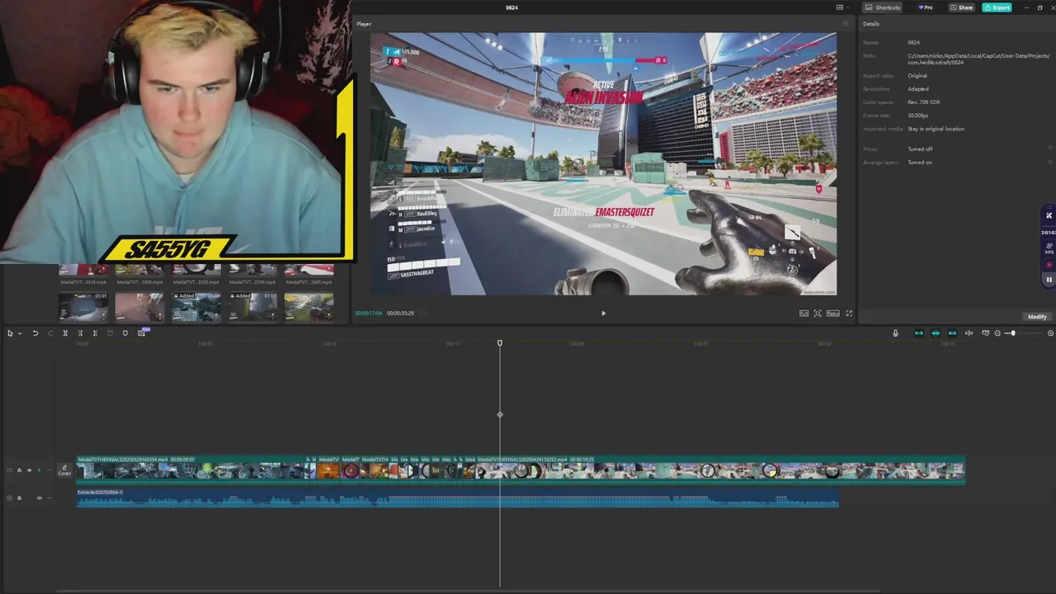The image size is (1056, 594).
Task: Zoom out the timeline
Action: 997,333
